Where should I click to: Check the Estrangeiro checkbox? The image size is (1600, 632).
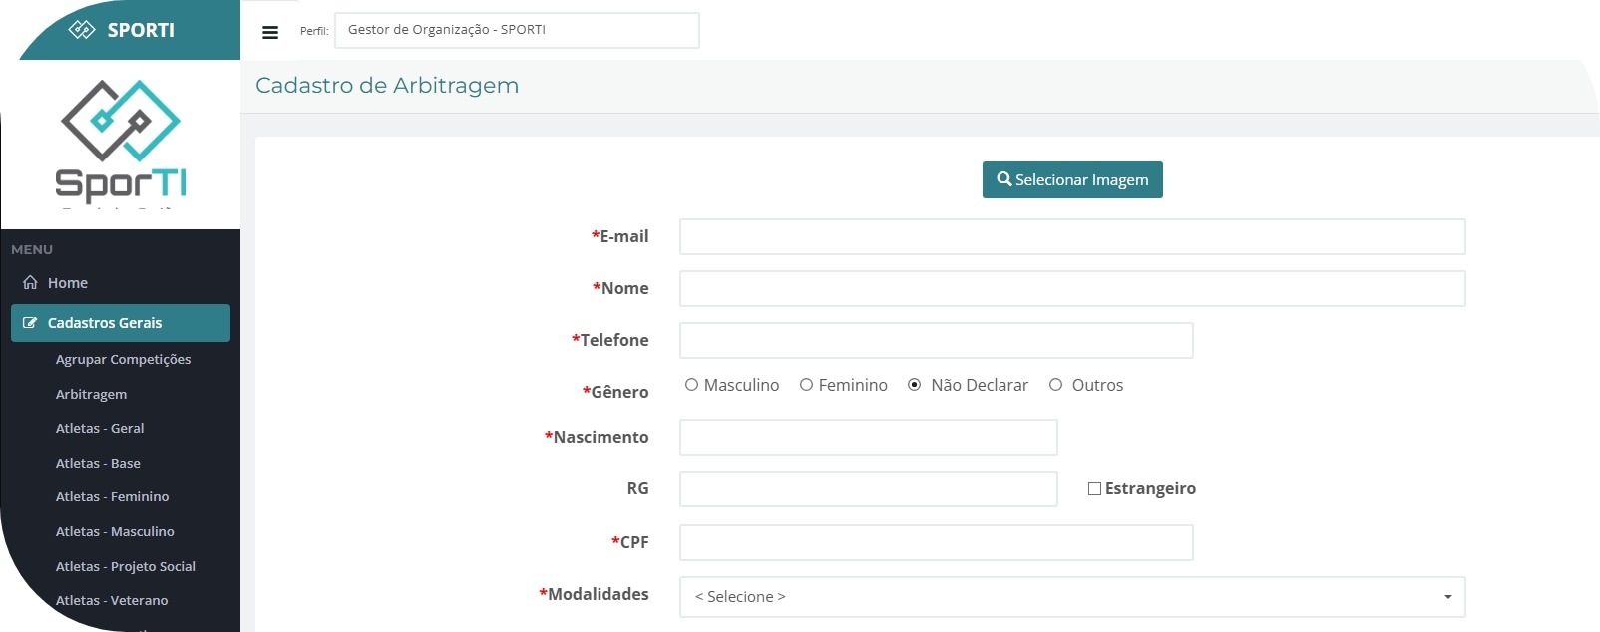(x=1094, y=489)
